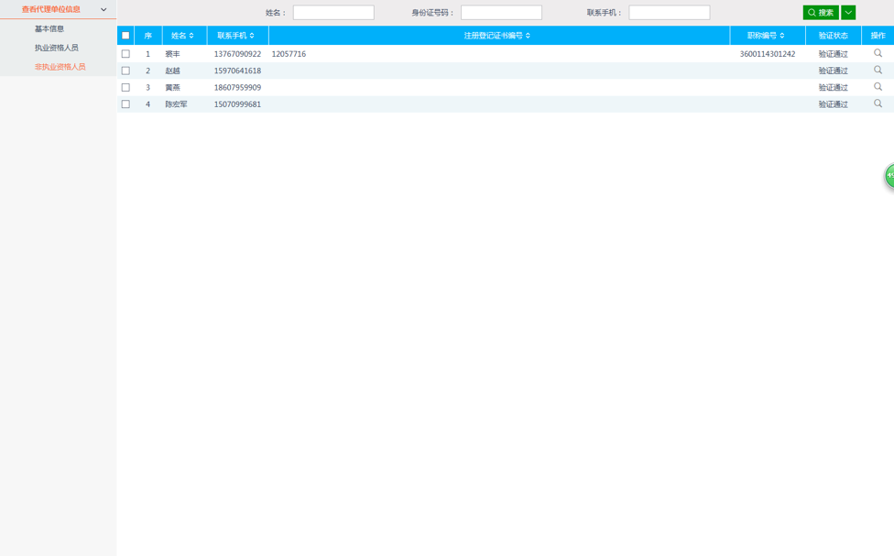This screenshot has width=894, height=556.
Task: Select checkbox for row 3 黄燕
Action: pyautogui.click(x=125, y=88)
